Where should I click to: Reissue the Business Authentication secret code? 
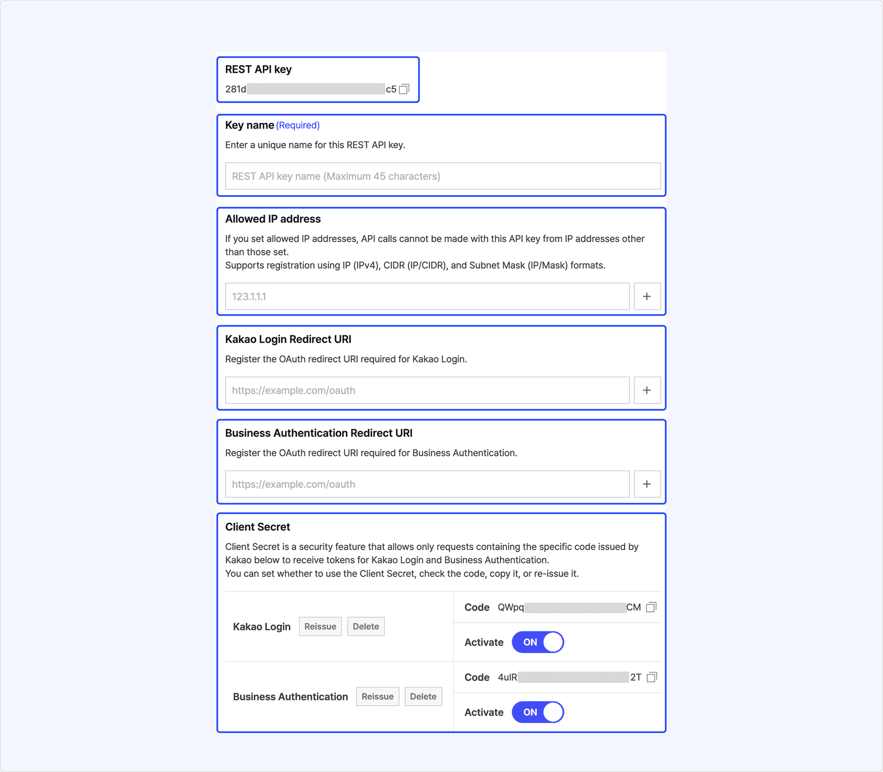[x=377, y=697]
